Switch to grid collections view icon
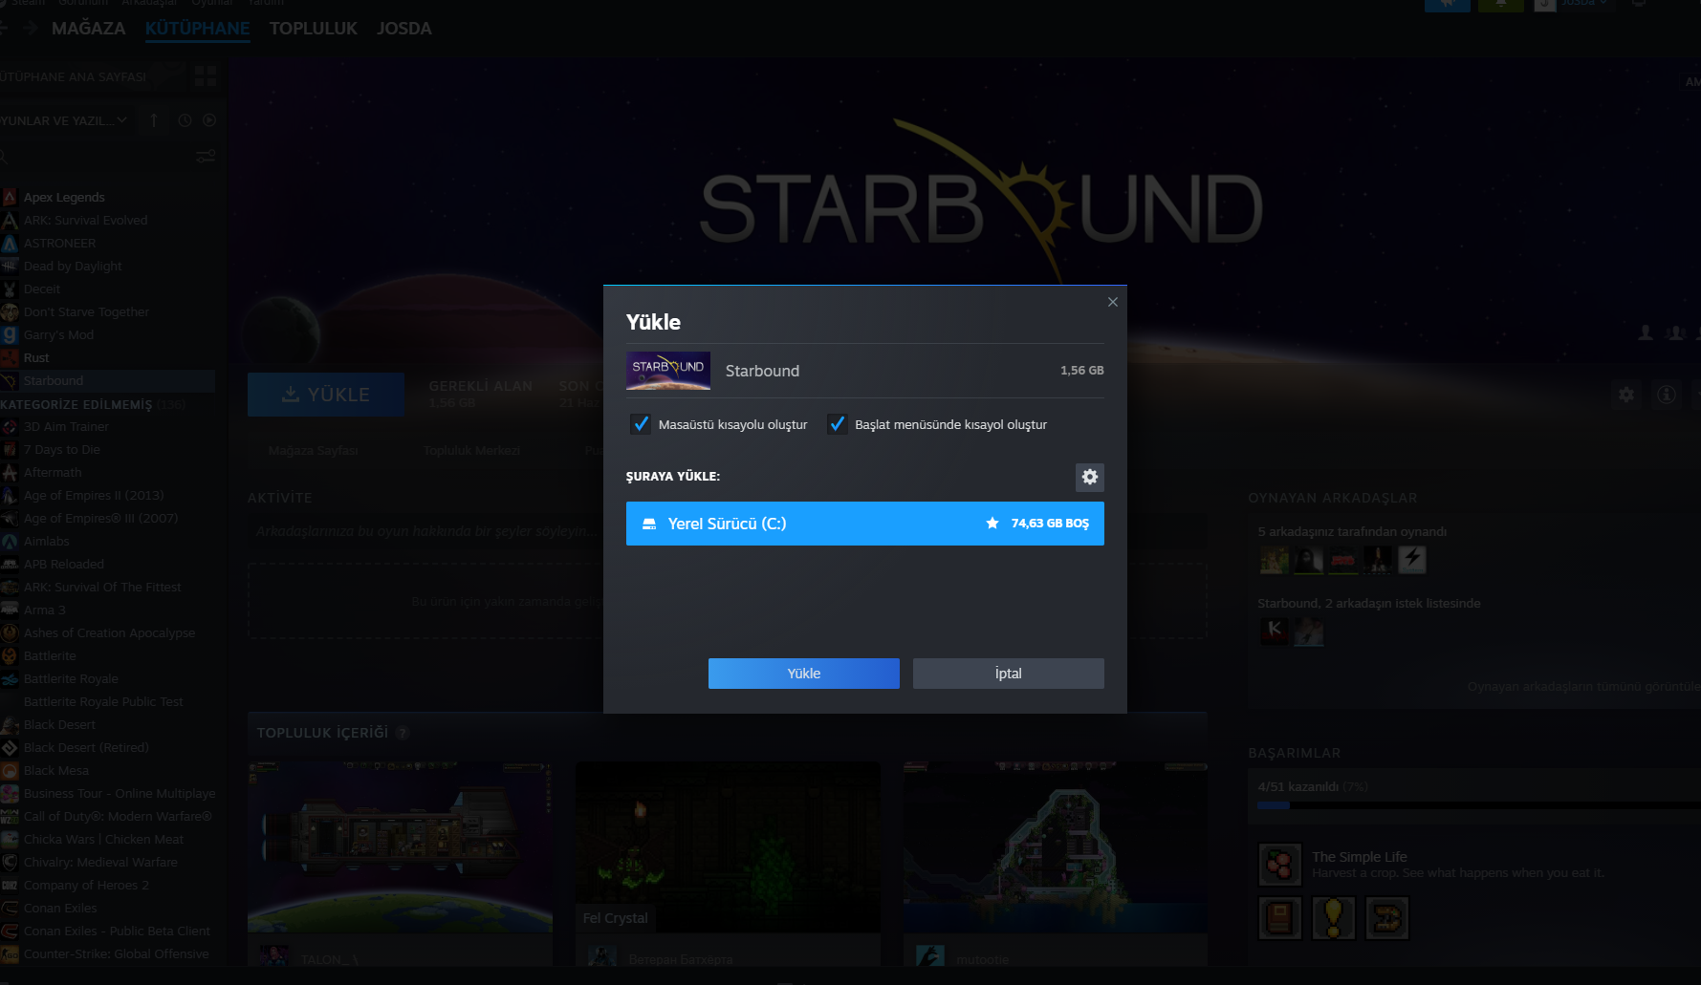Viewport: 1701px width, 985px height. pos(206,76)
